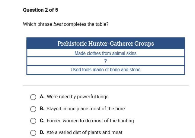Click the "Made clothes from animal skins" row
This screenshot has height=138, width=195.
click(106, 53)
